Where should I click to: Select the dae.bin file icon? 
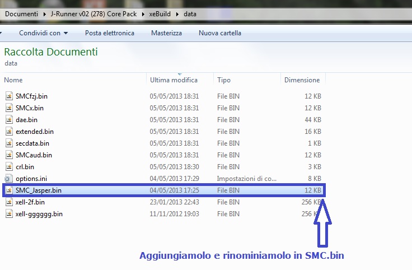(9, 119)
